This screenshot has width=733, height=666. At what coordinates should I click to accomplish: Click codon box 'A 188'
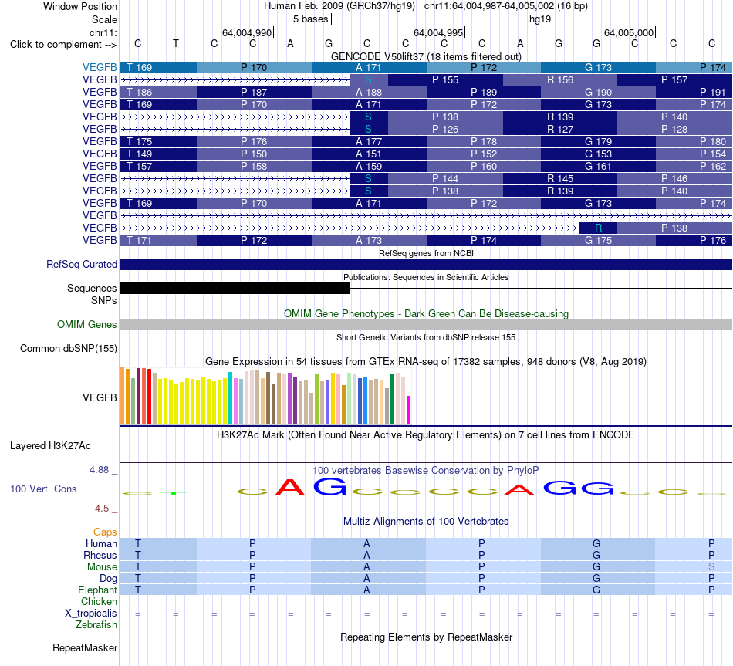(369, 92)
